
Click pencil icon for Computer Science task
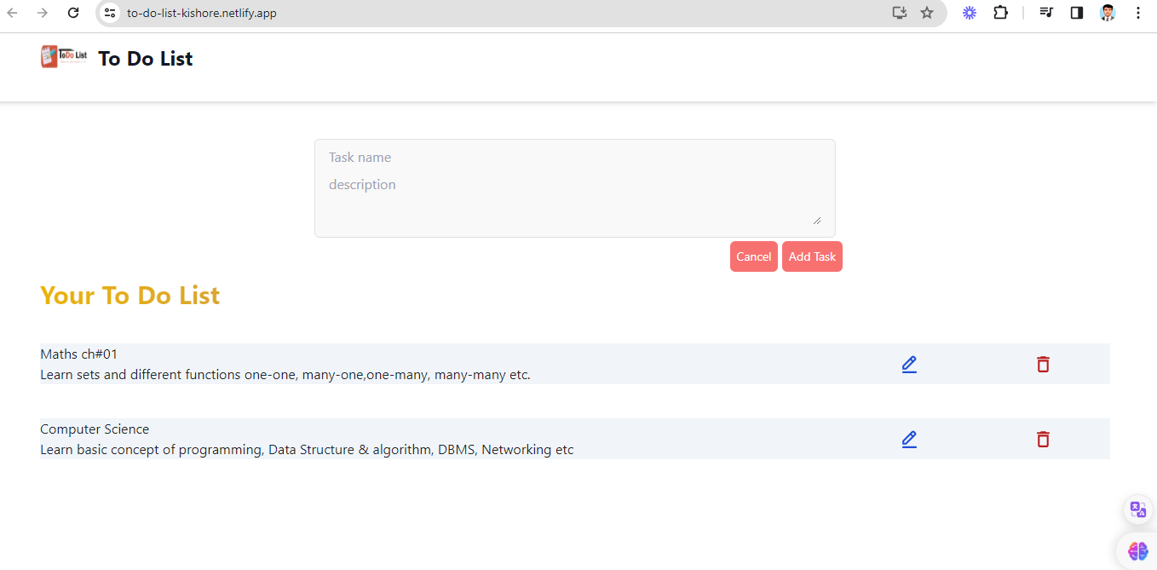coord(909,440)
